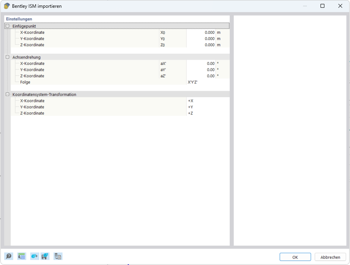Image resolution: width=350 pixels, height=265 pixels.
Task: Click the blue cubes with arrow icon
Action: coord(35,256)
